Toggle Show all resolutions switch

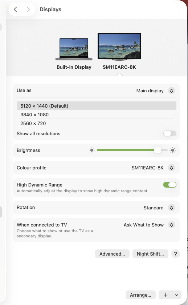coord(170,133)
